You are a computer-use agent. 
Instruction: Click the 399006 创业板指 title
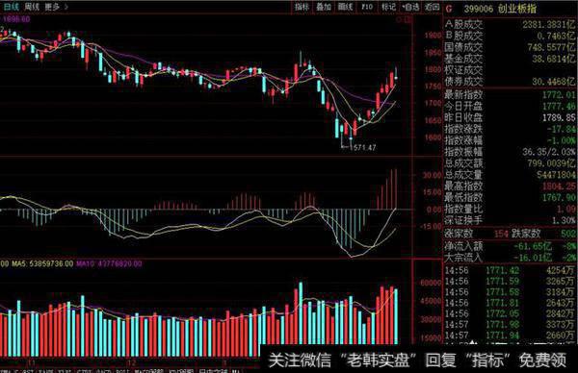tap(500, 9)
